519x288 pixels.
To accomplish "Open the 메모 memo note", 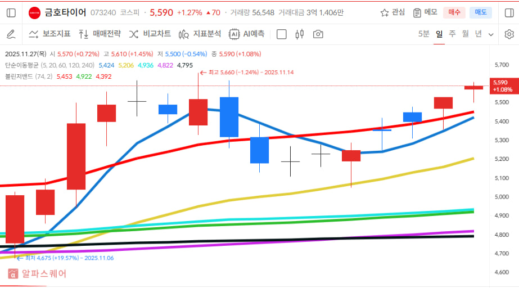I will coord(425,12).
